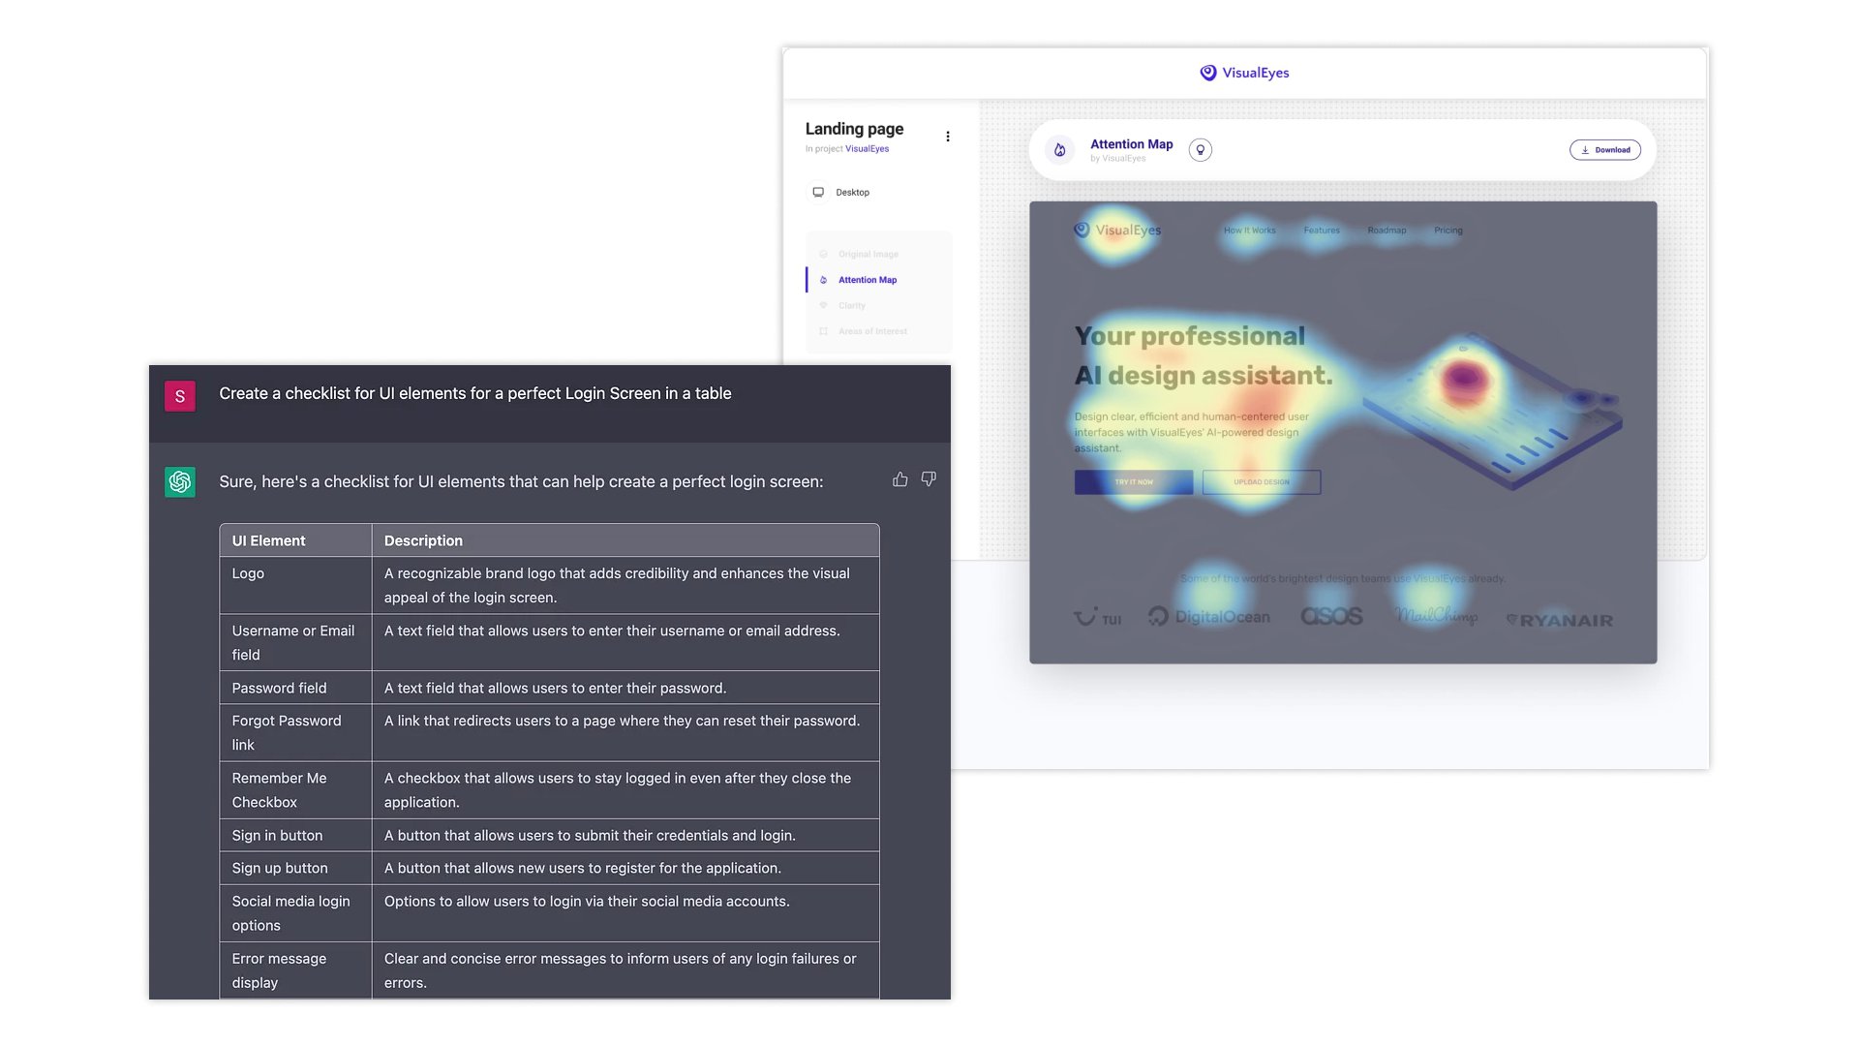Click the user avatar labeled S

coord(180,396)
